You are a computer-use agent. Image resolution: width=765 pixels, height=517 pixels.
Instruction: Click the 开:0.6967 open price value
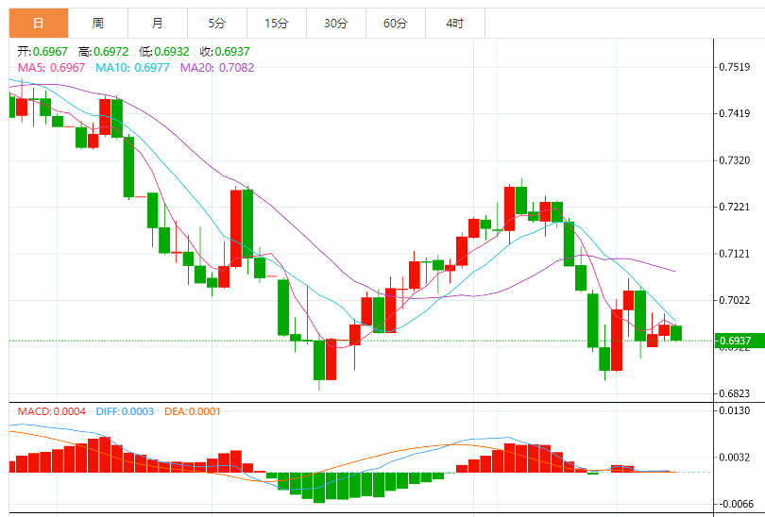(x=42, y=52)
